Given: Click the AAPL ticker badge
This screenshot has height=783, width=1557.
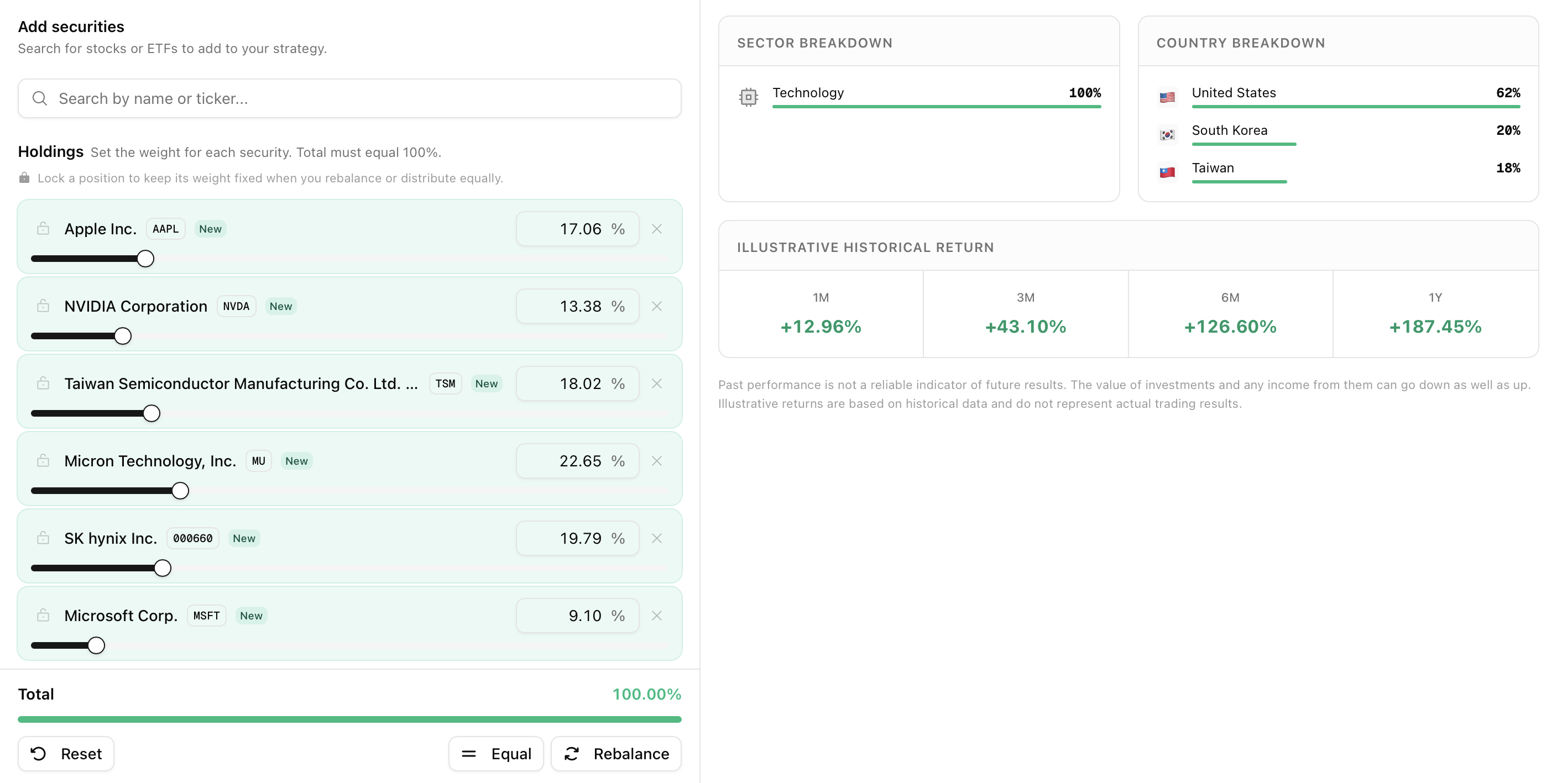Looking at the screenshot, I should (x=166, y=229).
